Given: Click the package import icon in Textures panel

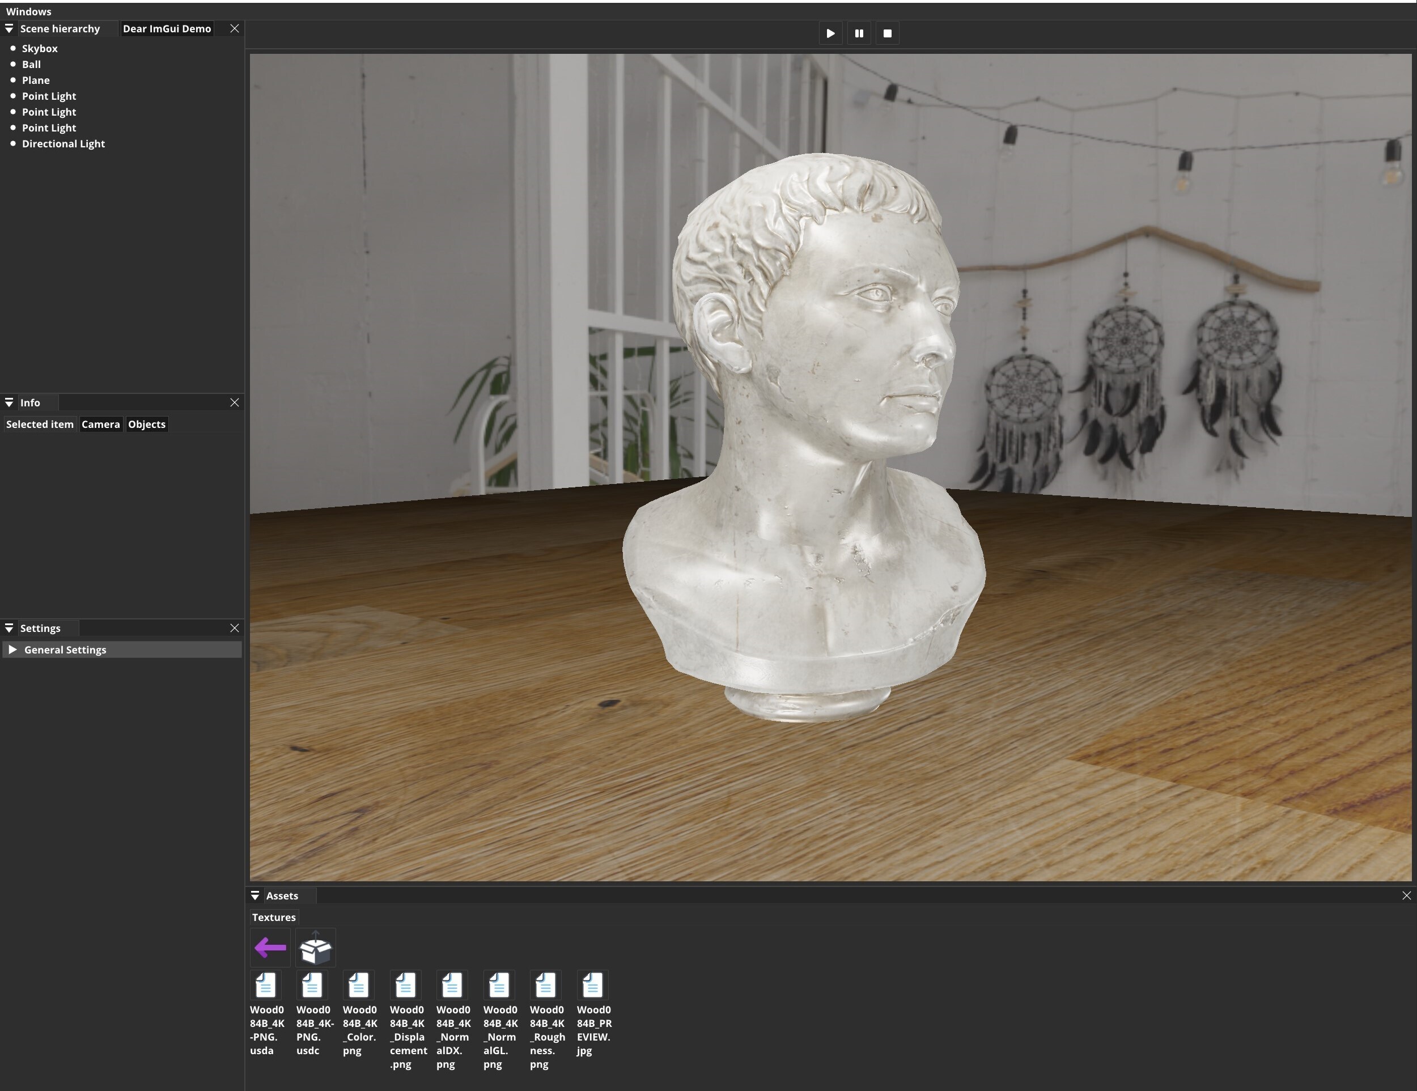Looking at the screenshot, I should pyautogui.click(x=315, y=947).
